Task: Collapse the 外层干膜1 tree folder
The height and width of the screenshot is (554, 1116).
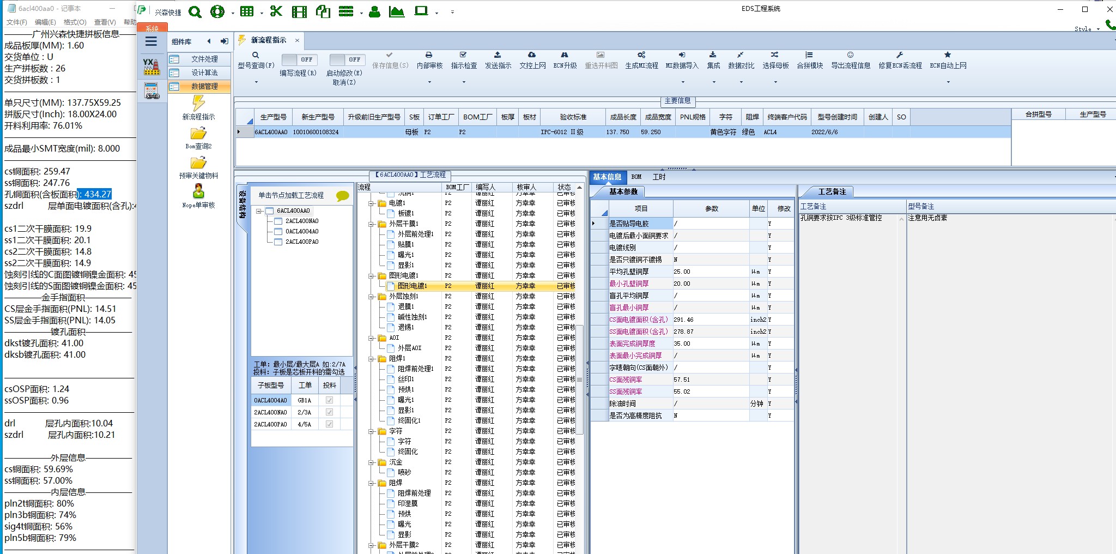Action: [x=372, y=224]
